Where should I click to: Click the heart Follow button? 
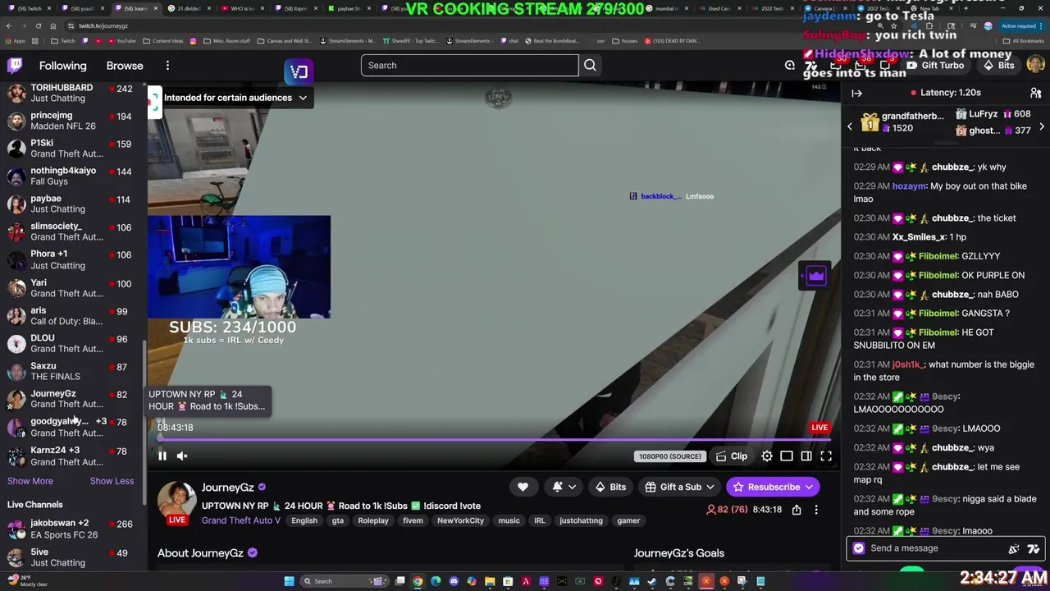523,487
